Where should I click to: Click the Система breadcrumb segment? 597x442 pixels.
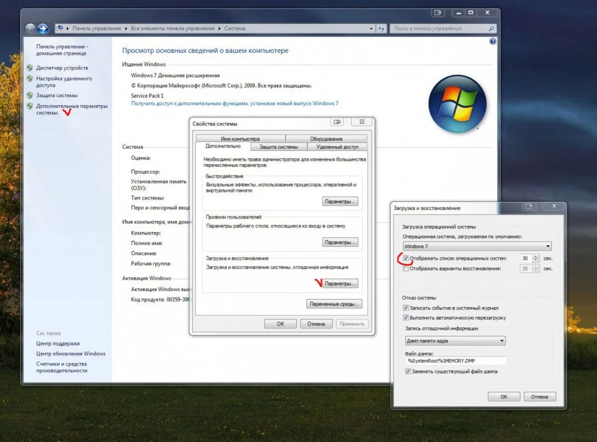click(x=235, y=28)
